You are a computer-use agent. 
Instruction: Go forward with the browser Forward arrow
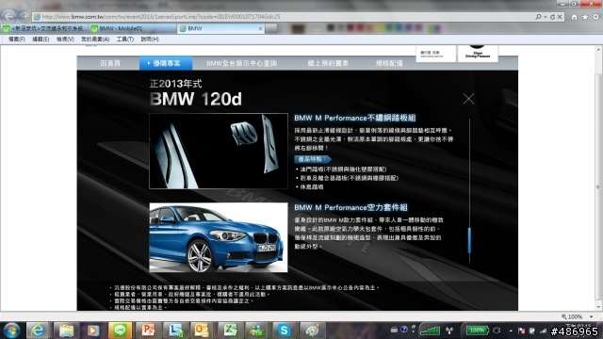click(24, 17)
